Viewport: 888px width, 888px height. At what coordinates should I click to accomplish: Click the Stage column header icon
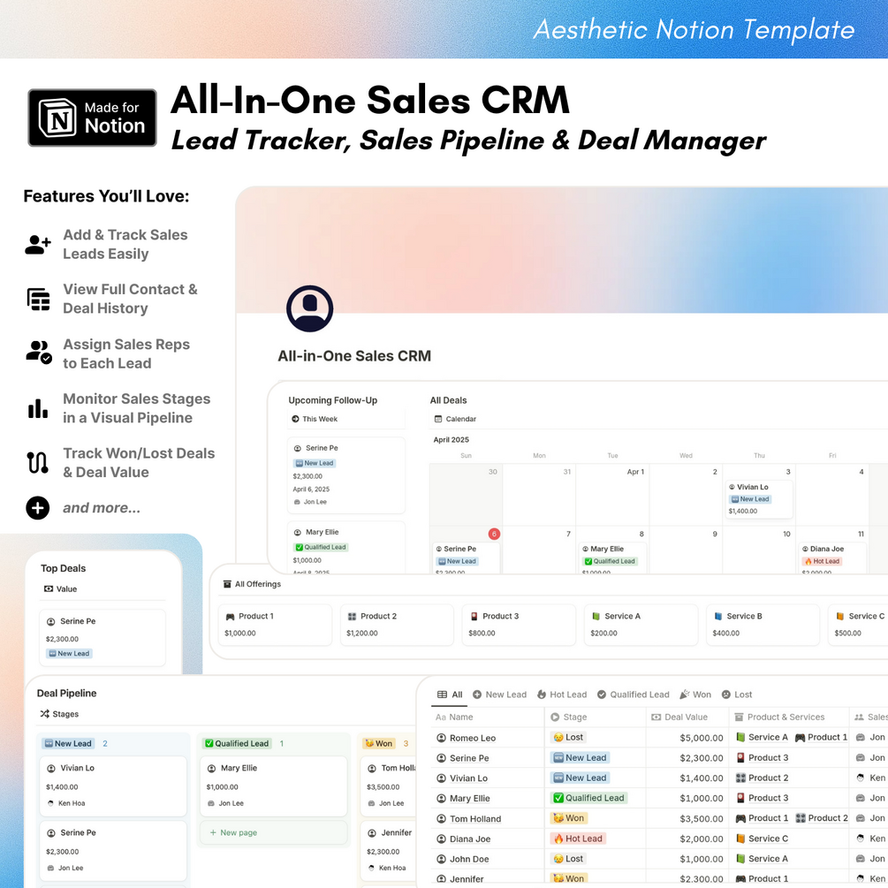555,717
